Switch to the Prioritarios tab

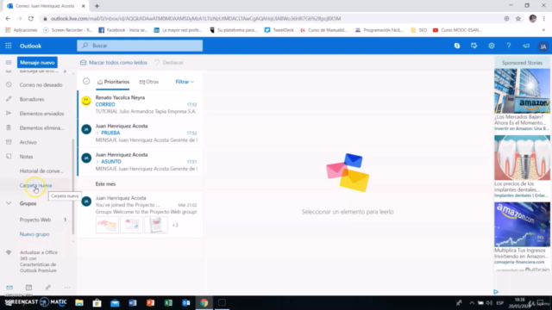click(x=113, y=82)
